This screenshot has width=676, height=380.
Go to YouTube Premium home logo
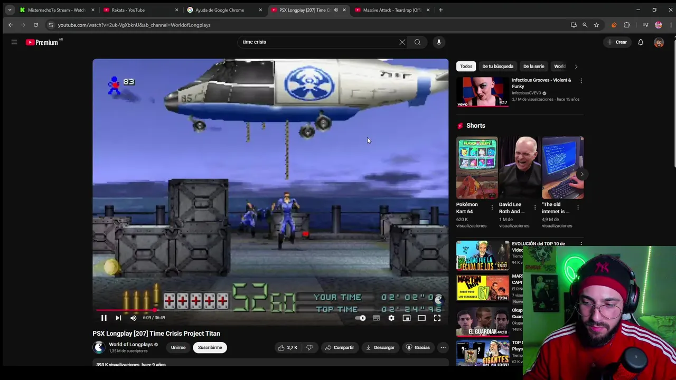(x=42, y=42)
